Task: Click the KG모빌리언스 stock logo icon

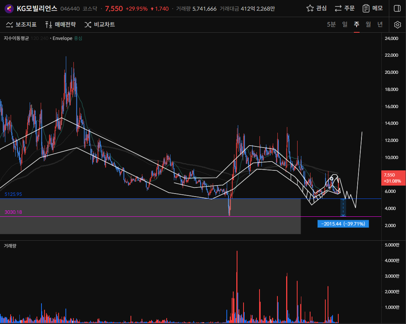Action: [x=9, y=8]
